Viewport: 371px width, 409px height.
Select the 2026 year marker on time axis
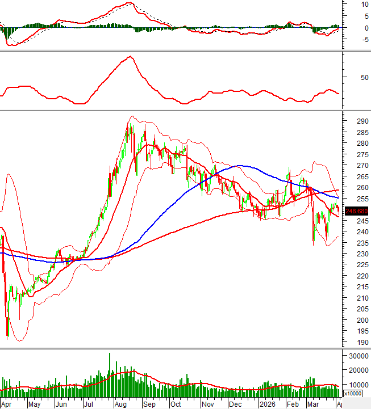click(x=266, y=404)
